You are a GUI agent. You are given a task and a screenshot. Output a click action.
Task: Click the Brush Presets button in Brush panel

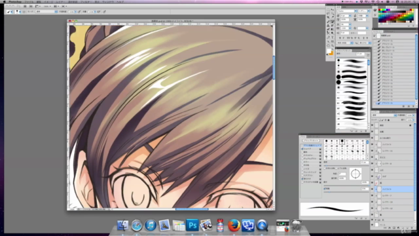(x=311, y=140)
